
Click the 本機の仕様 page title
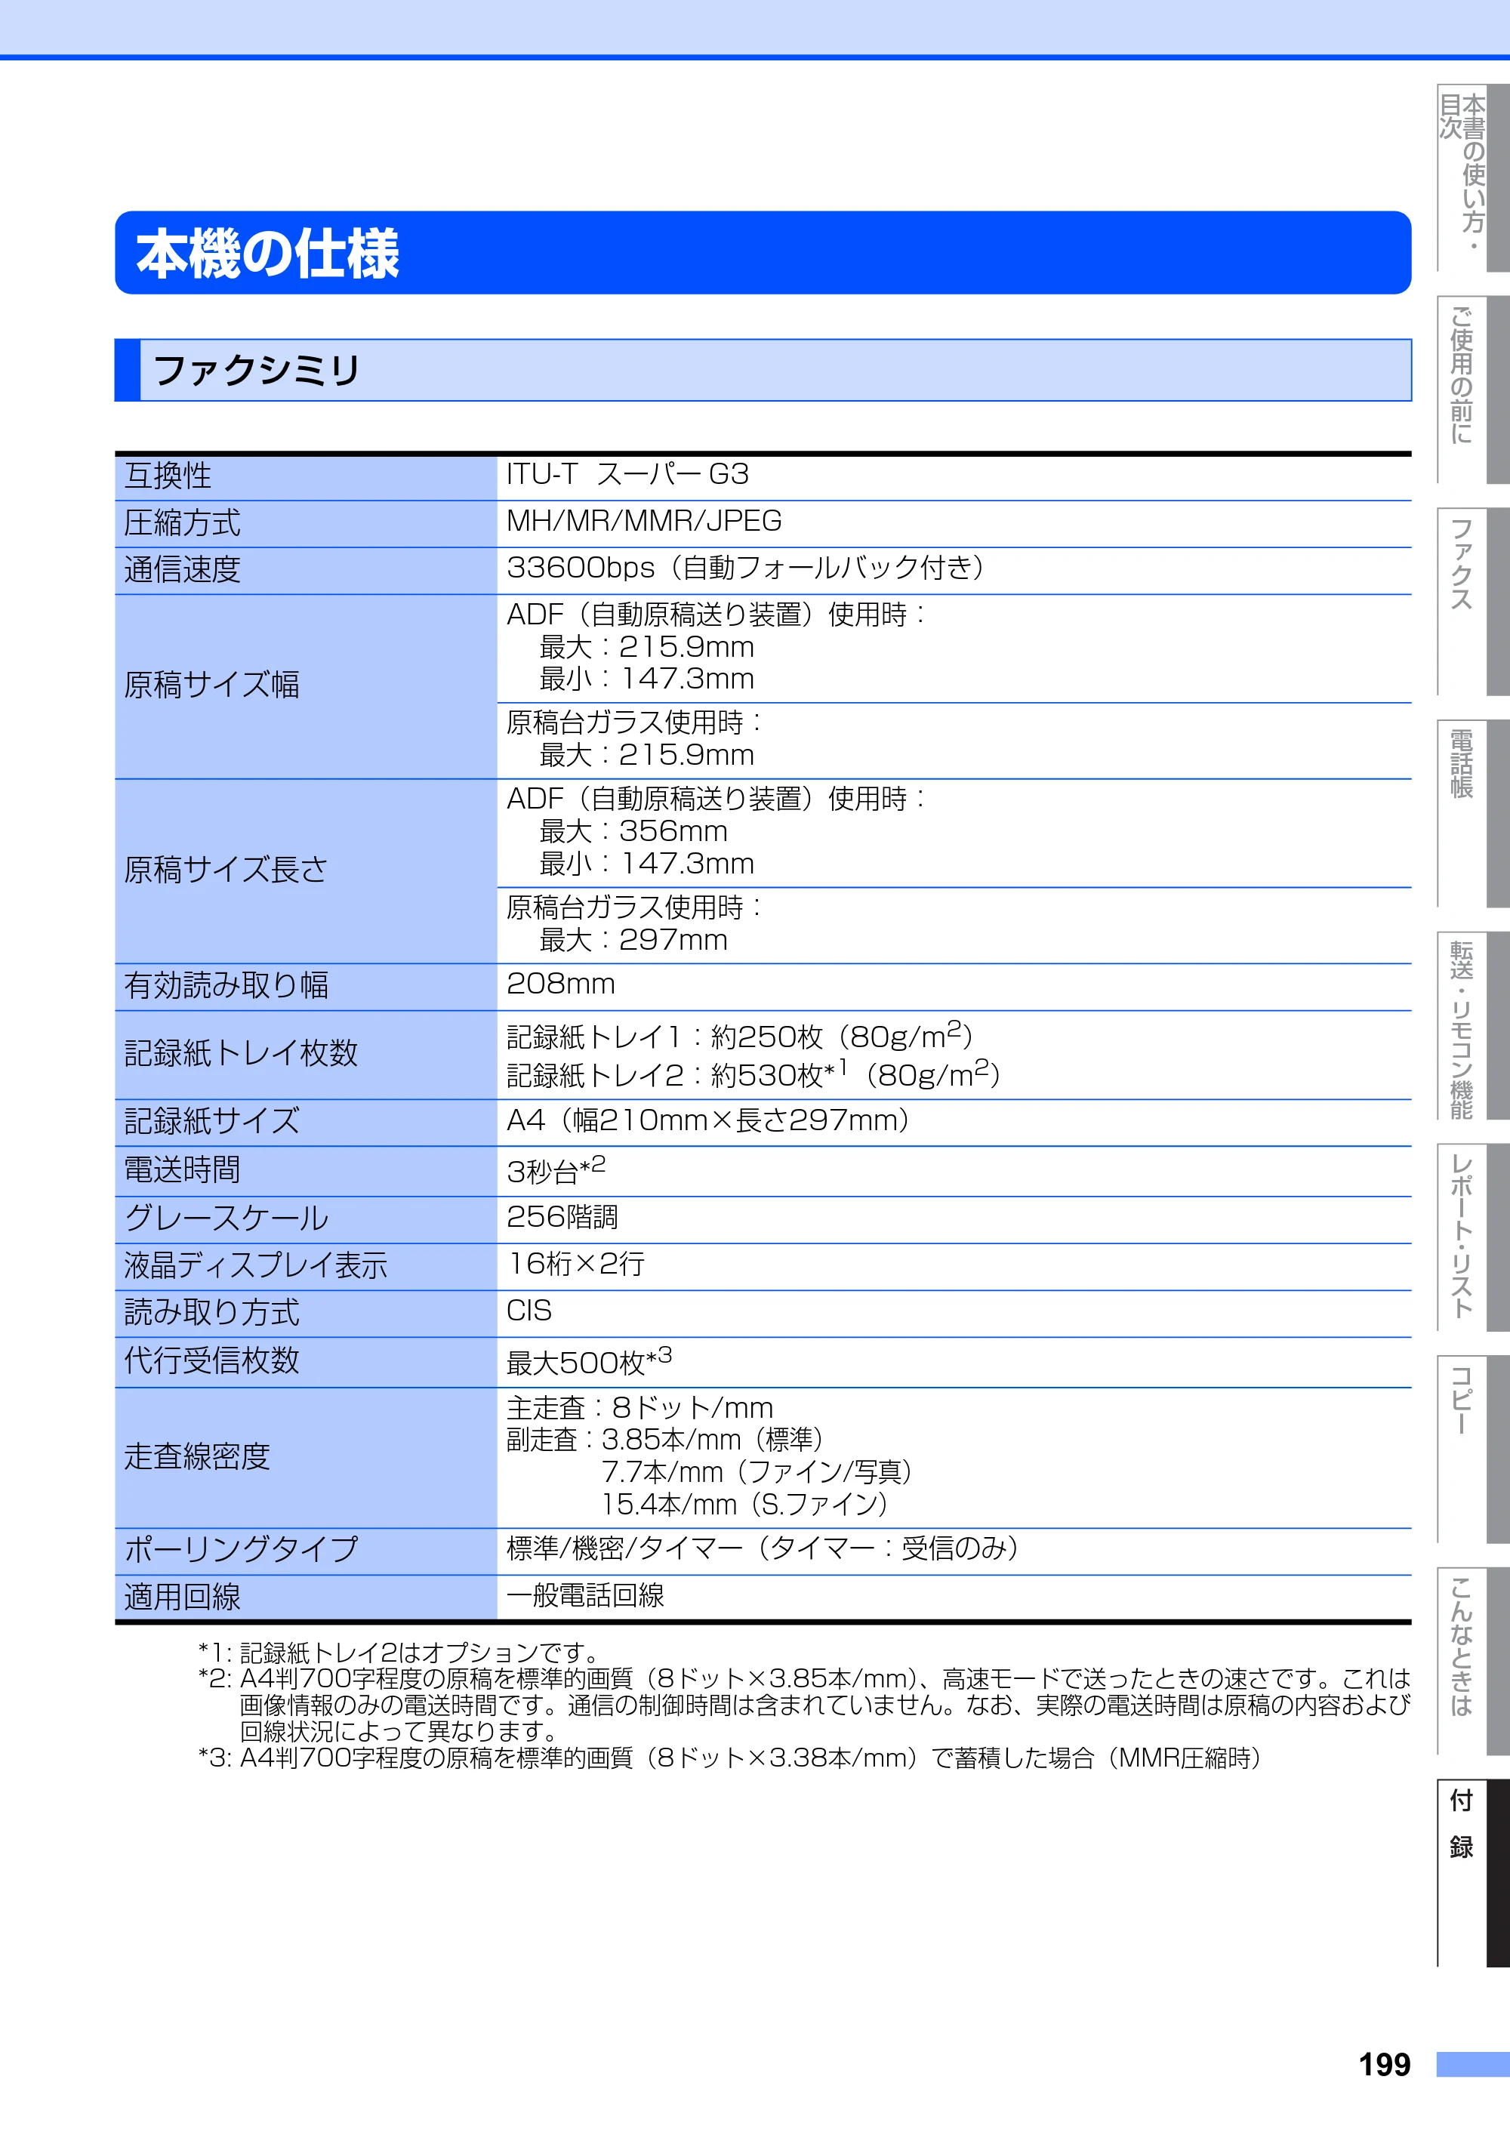click(268, 253)
